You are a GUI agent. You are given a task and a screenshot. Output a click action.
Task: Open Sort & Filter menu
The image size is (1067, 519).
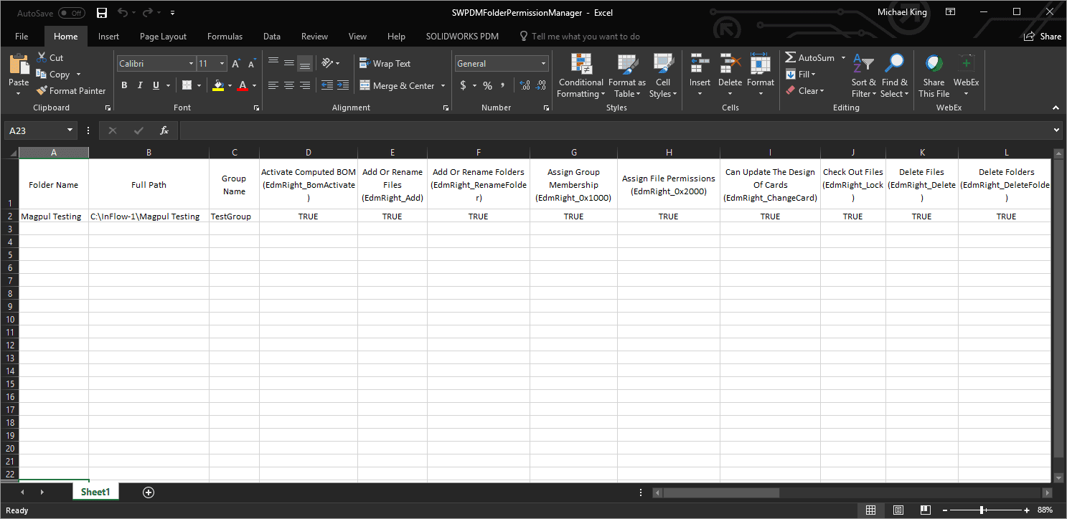[x=864, y=76]
